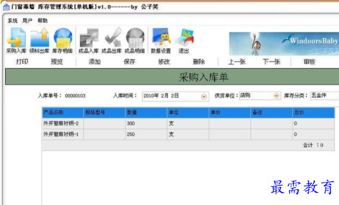Click quantity cell 250
Image resolution: width=339 pixels, height=205 pixels.
146,134
